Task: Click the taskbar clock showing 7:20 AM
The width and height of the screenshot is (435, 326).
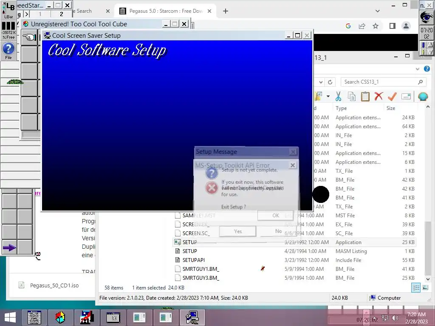Action: click(416, 318)
